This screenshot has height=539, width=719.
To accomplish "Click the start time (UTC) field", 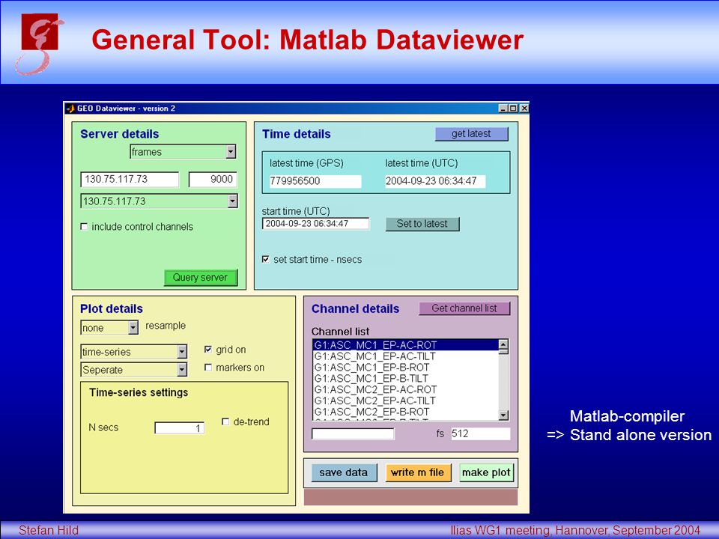I will [x=315, y=224].
